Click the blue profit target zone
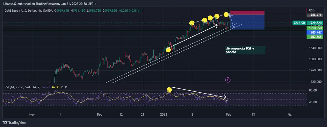This screenshot has width=327, height=127. pos(247,22)
